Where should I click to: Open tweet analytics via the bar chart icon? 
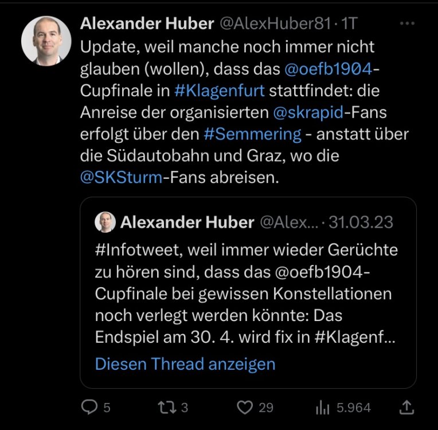click(x=322, y=407)
